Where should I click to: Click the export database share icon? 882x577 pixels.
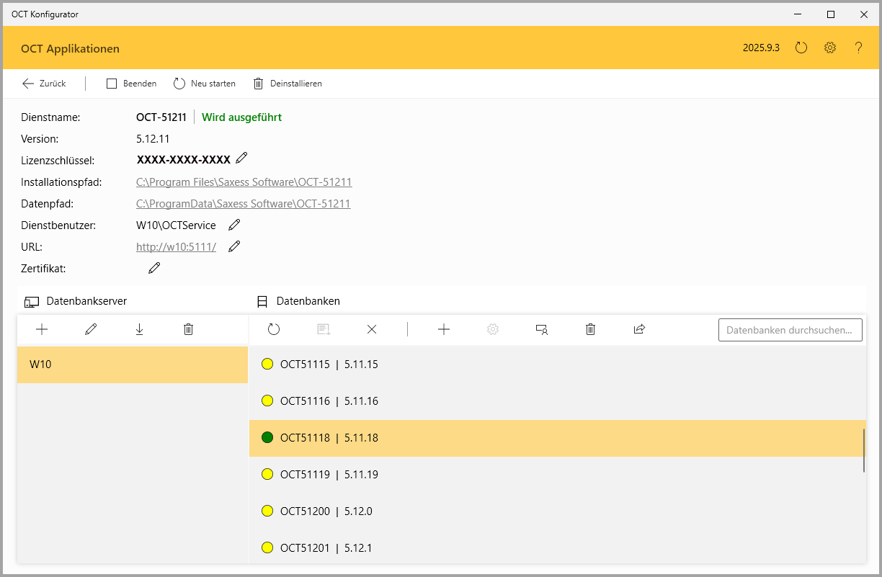click(x=639, y=329)
